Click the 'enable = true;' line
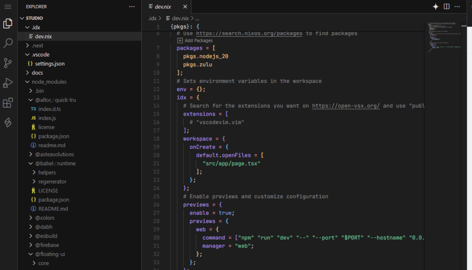 coord(212,213)
